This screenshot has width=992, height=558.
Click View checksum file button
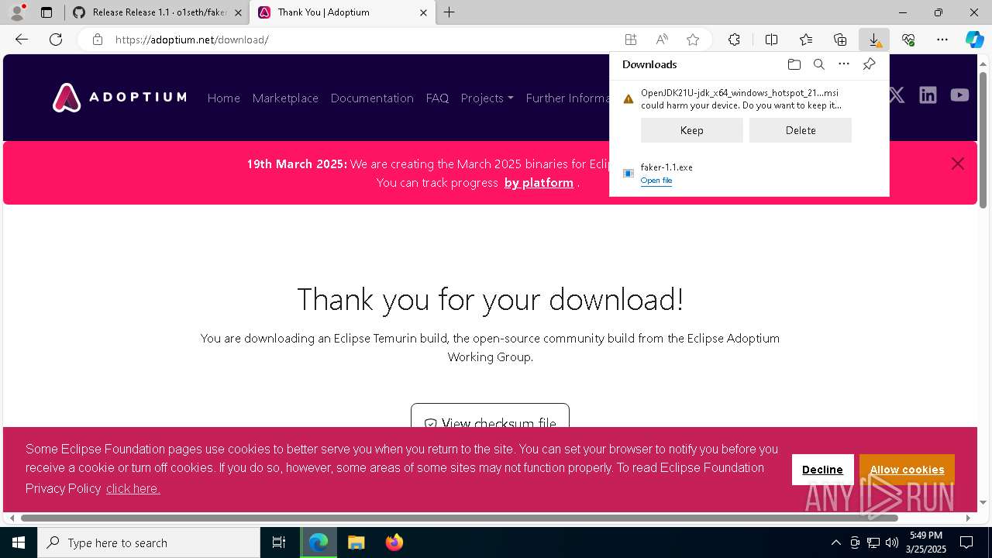tap(490, 423)
